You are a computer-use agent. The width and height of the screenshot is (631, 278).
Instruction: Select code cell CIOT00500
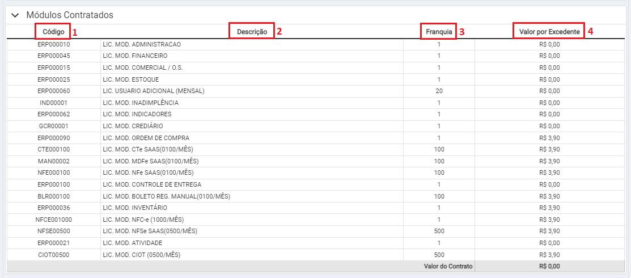pos(53,255)
